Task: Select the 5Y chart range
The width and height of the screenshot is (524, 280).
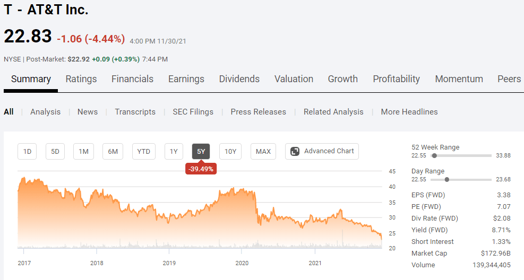Action: (201, 152)
